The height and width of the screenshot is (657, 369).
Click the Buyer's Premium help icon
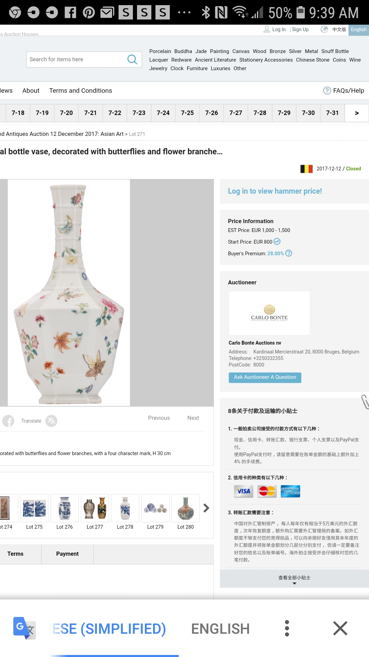(x=289, y=253)
